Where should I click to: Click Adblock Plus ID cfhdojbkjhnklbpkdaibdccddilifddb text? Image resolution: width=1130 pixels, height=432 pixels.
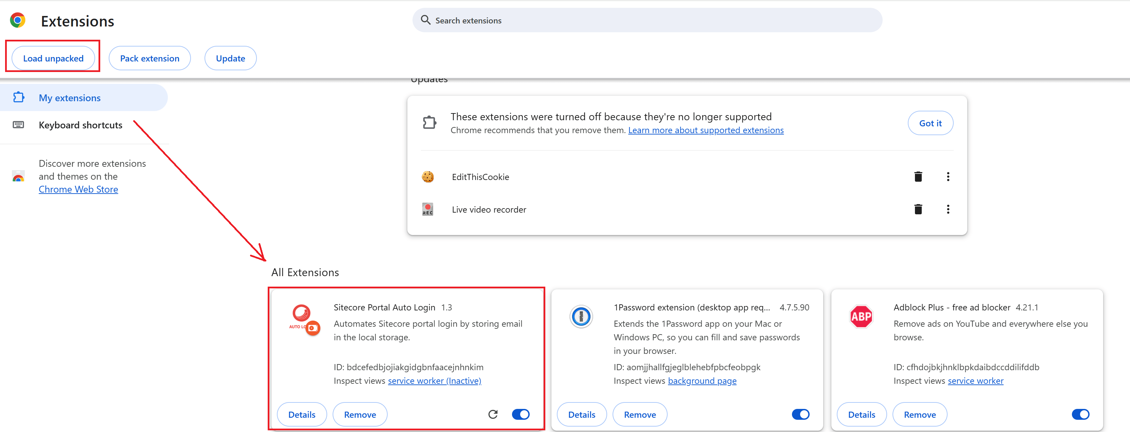[966, 367]
